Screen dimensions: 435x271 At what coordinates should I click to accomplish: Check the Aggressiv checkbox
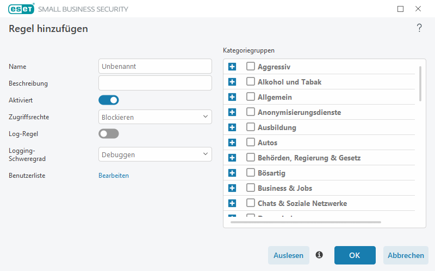point(251,66)
